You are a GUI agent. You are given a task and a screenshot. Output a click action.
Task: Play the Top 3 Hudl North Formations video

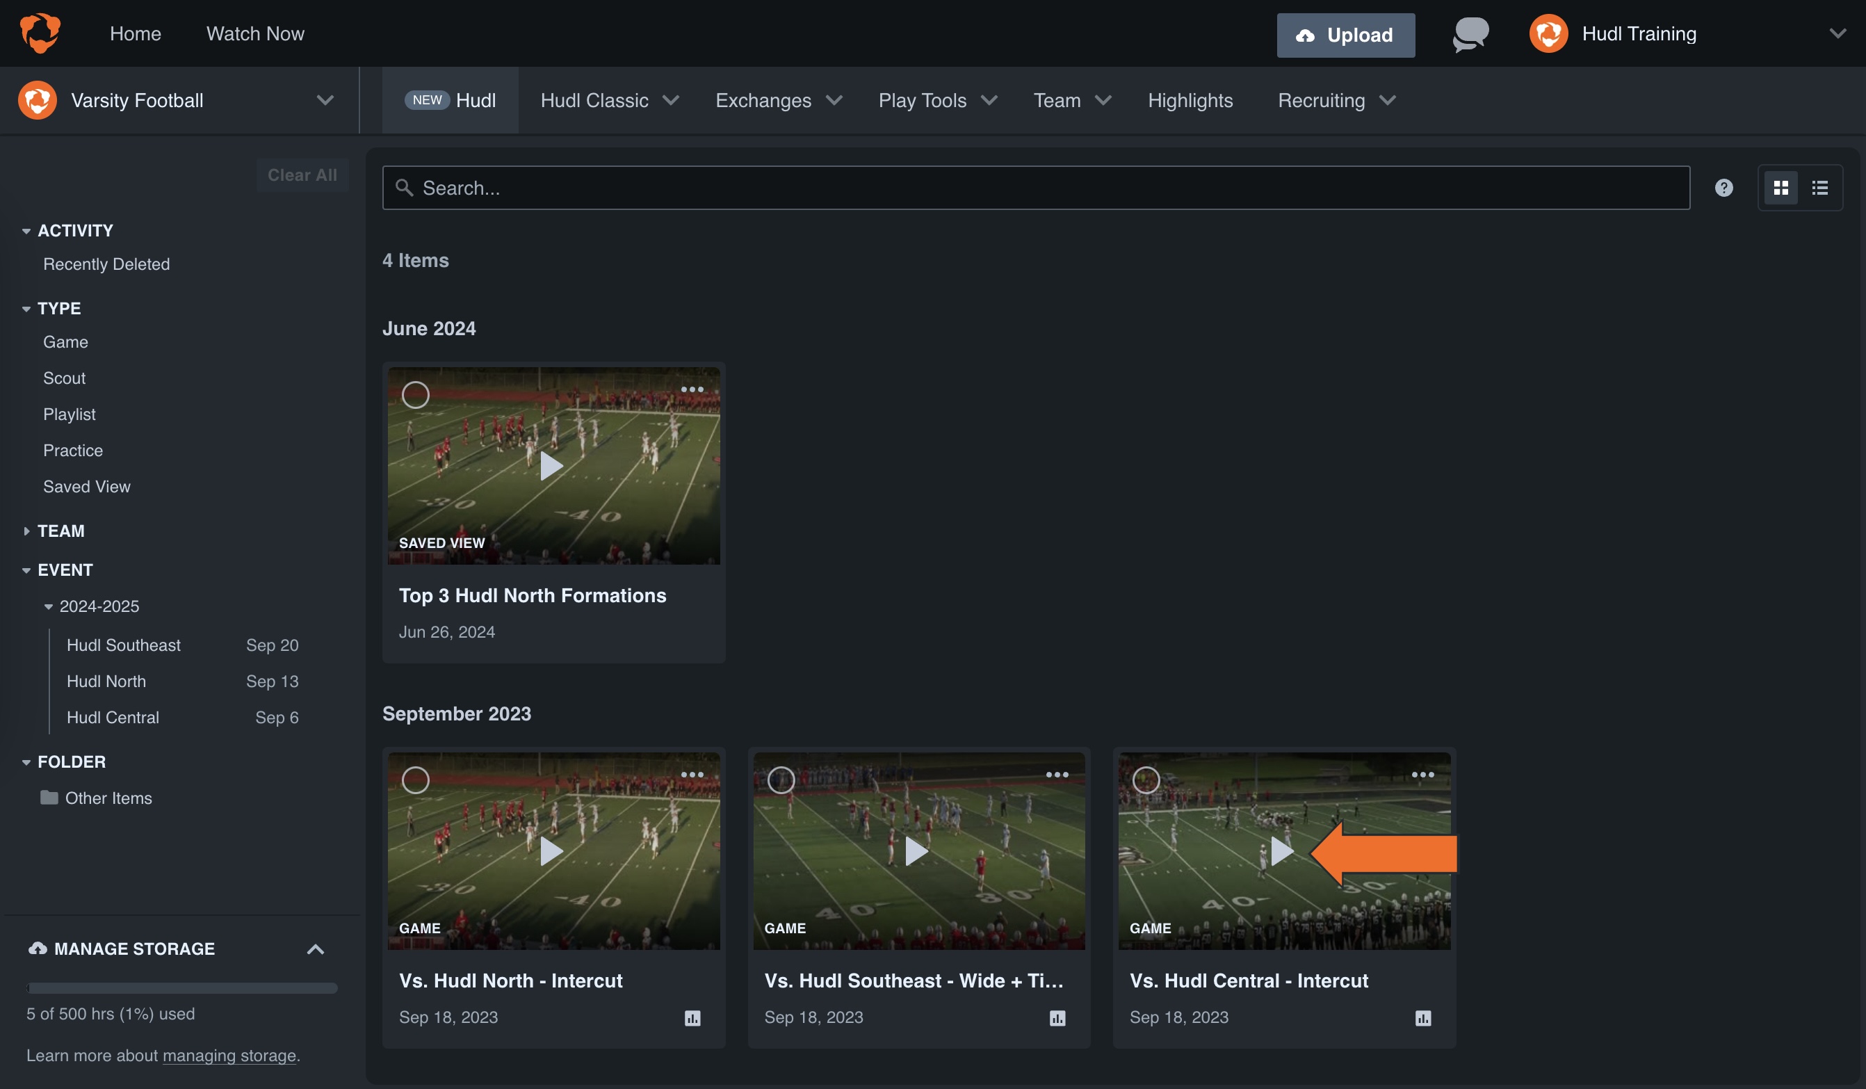551,466
